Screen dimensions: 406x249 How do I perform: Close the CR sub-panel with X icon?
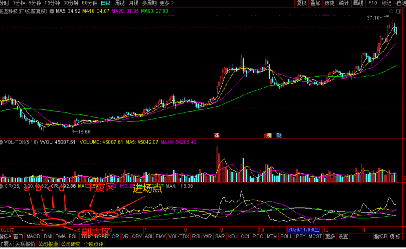404,179
